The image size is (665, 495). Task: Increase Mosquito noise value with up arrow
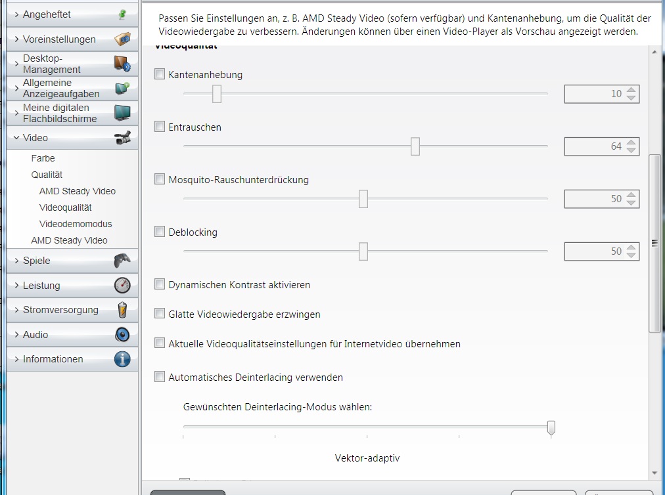pos(631,195)
